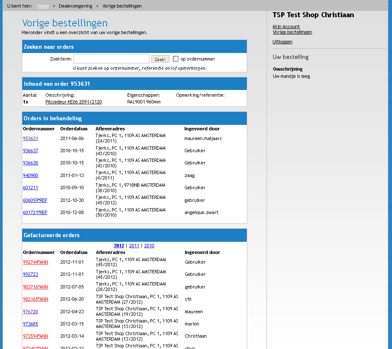Open product Plissedeur KE06 2091/2120
The width and height of the screenshot is (392, 349).
(73, 102)
